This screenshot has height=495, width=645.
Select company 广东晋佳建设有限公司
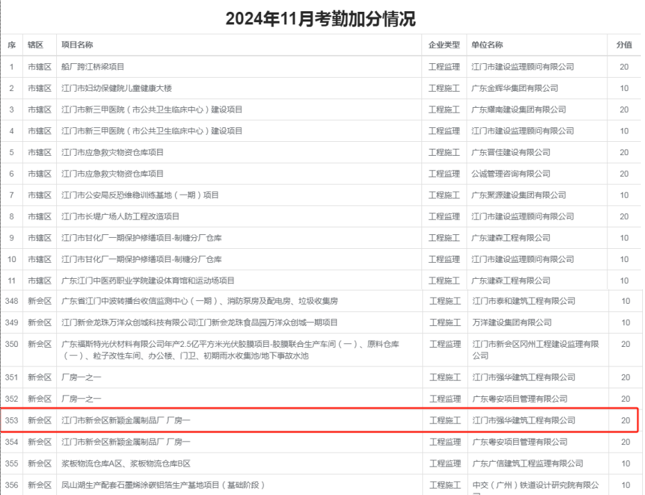click(511, 152)
